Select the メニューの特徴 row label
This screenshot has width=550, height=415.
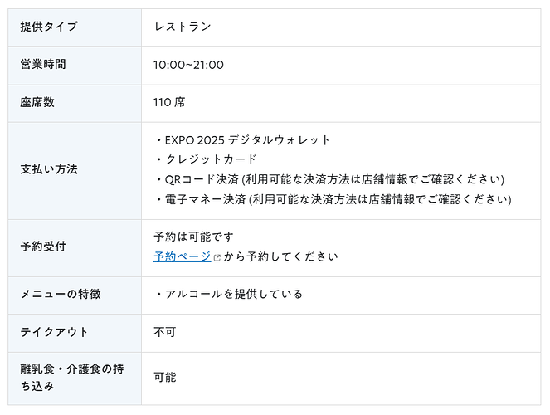click(x=61, y=294)
